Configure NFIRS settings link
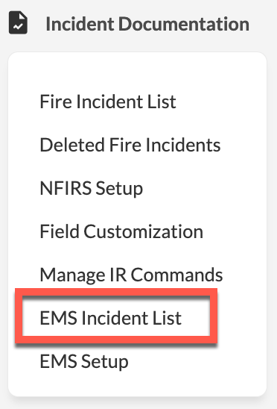This screenshot has width=277, height=409. (92, 188)
